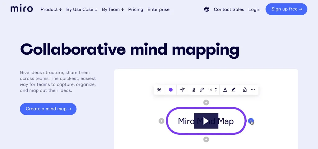Open the text color tool
The width and height of the screenshot is (318, 149).
point(225,90)
